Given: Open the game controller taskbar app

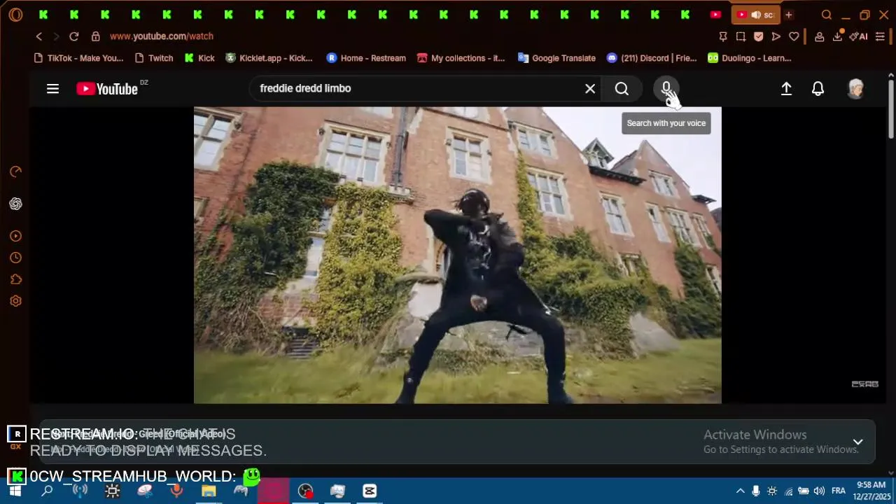Looking at the screenshot, I should 241,491.
